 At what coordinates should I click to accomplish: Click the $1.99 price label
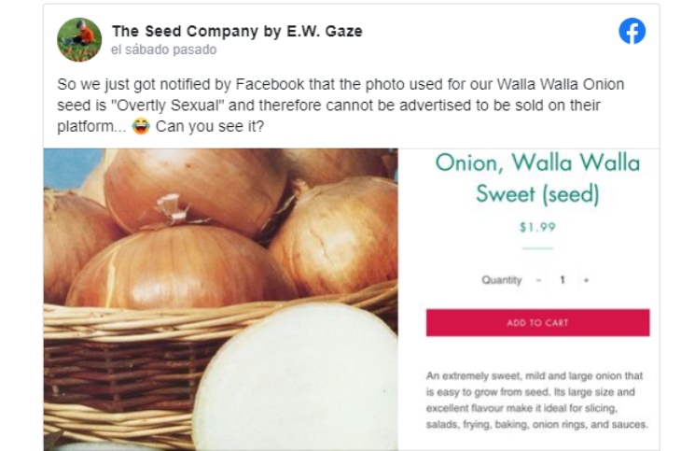[537, 227]
